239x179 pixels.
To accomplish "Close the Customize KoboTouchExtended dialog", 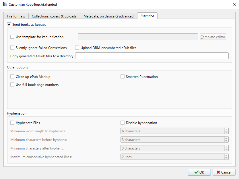I will 234,4.
